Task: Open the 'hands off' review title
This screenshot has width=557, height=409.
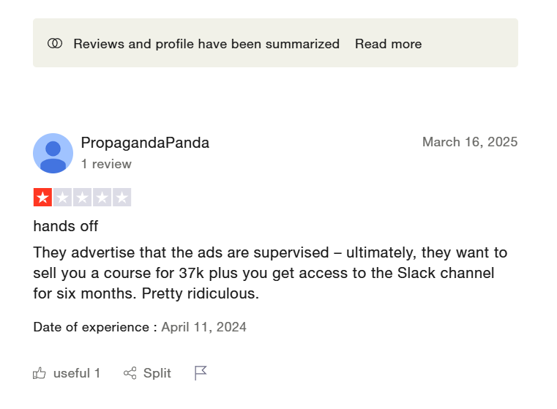Action: pyautogui.click(x=66, y=226)
